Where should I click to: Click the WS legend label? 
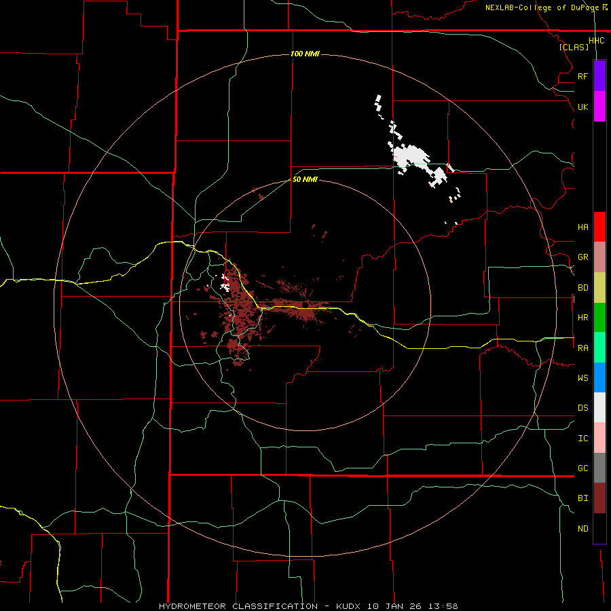582,377
